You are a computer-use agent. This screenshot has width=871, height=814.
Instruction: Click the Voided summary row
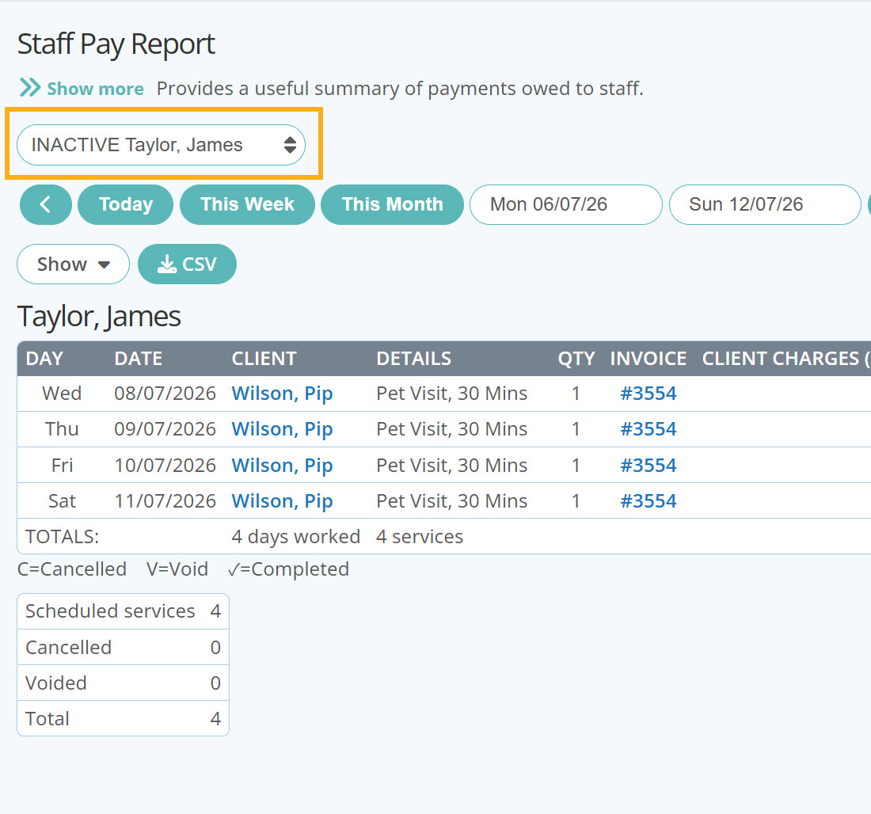(124, 683)
